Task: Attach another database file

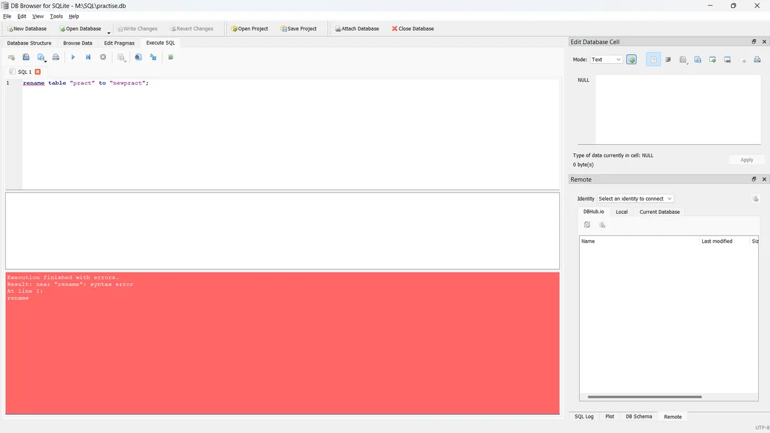Action: tap(357, 29)
